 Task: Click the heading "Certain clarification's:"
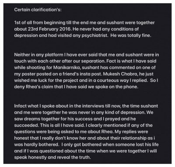(x=38, y=10)
